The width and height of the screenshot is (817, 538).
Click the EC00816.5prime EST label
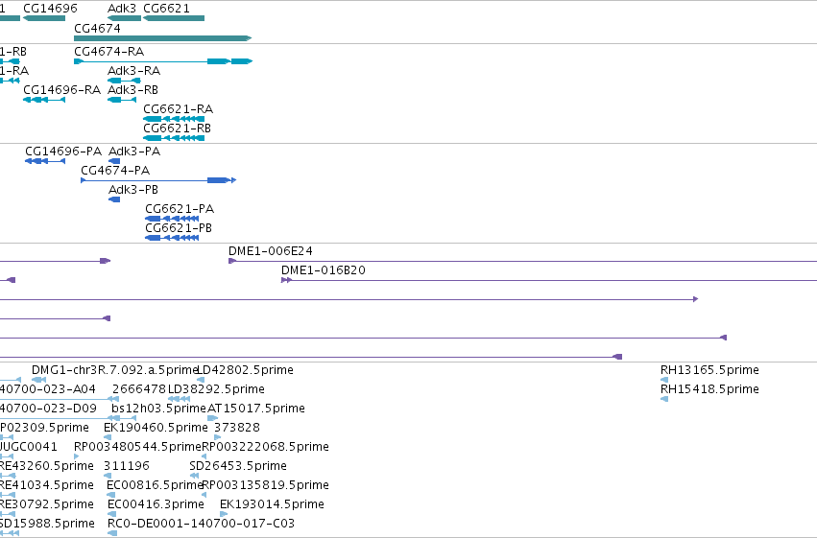coord(155,485)
